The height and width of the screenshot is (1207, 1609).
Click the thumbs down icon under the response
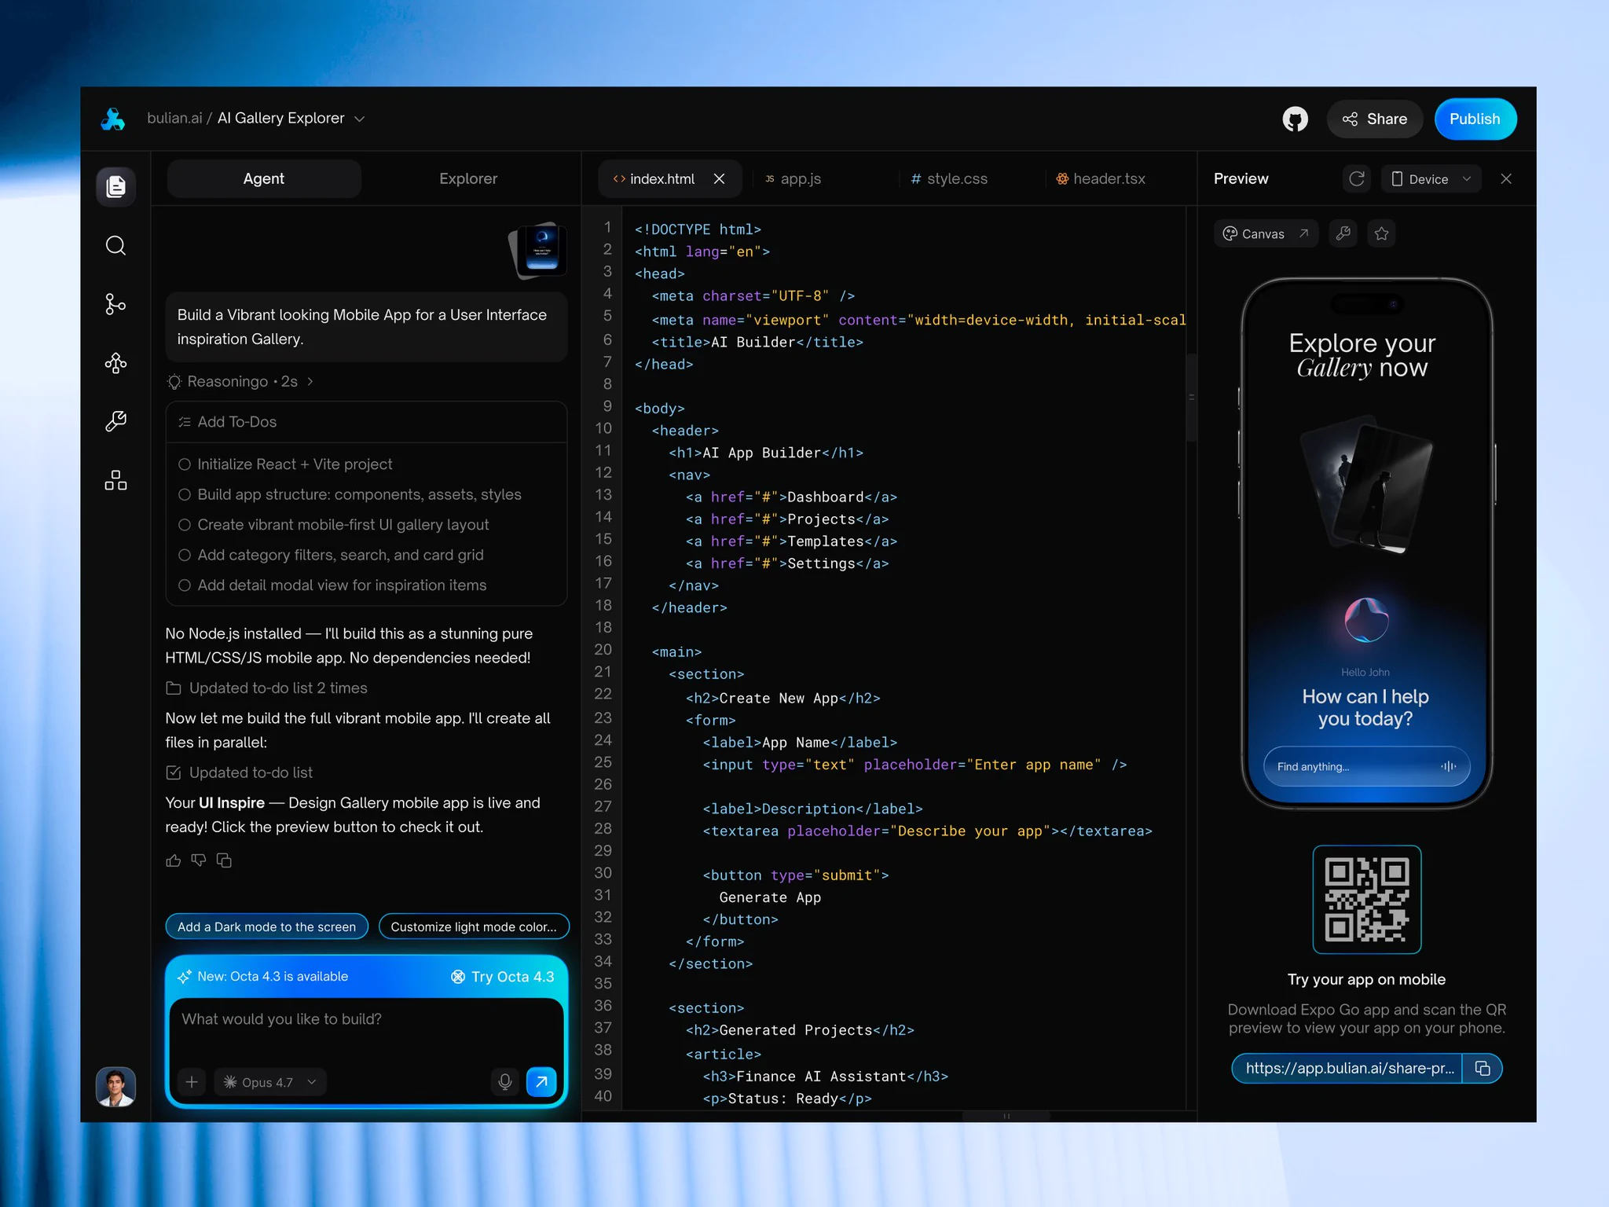click(x=199, y=860)
